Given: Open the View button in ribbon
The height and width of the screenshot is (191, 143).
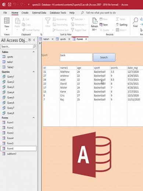Looking at the screenshot, I should pyautogui.click(x=7, y=24).
